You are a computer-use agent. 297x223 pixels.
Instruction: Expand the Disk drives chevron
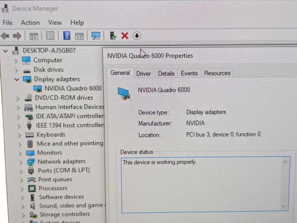coord(17,70)
